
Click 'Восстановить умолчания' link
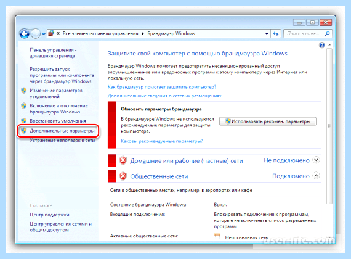pos(58,121)
